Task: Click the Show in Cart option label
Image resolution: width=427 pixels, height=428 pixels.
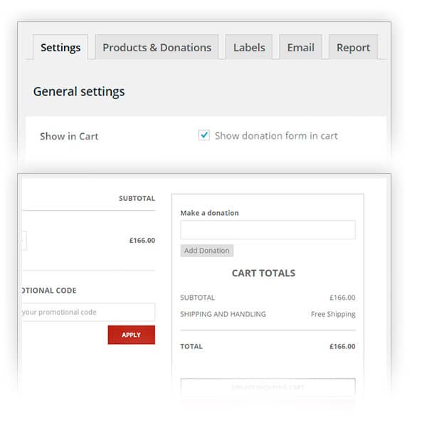Action: pos(69,136)
